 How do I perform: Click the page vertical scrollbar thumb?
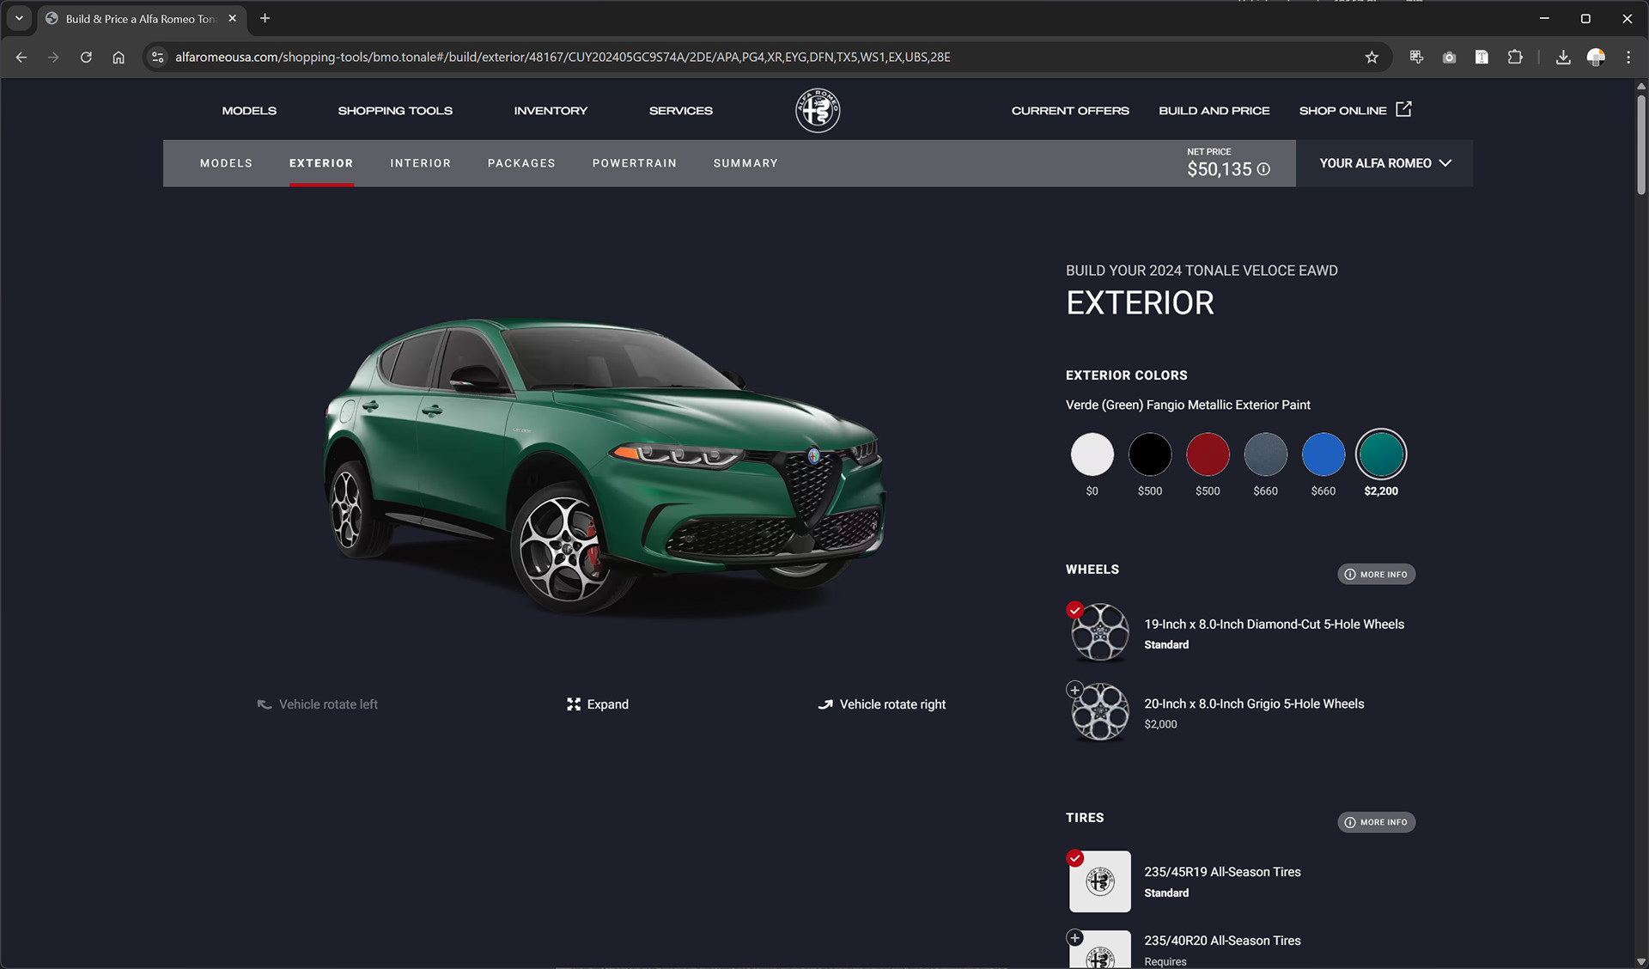click(x=1640, y=143)
